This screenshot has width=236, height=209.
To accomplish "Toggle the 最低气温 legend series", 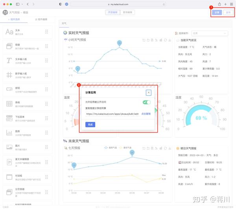I will (125, 148).
